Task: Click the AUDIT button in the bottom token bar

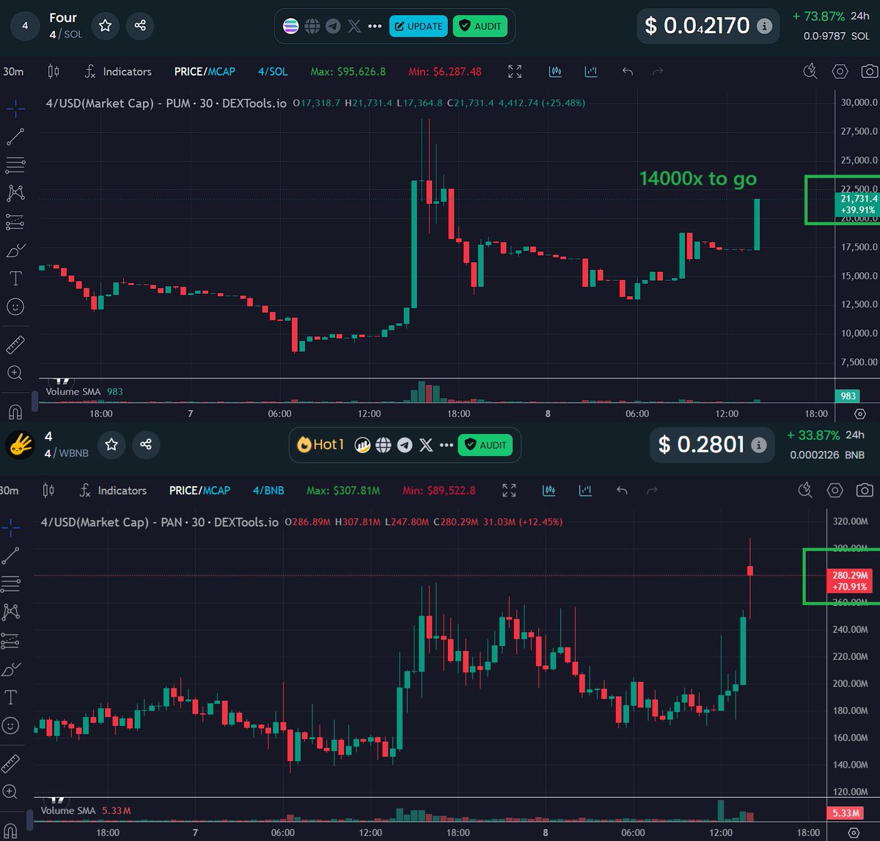Action: [485, 445]
